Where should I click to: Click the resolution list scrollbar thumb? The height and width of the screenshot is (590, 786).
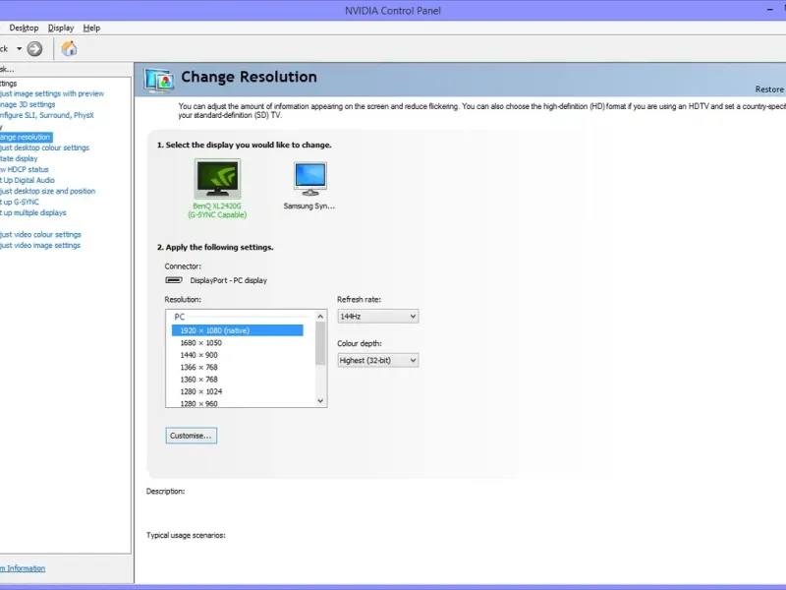click(321, 343)
